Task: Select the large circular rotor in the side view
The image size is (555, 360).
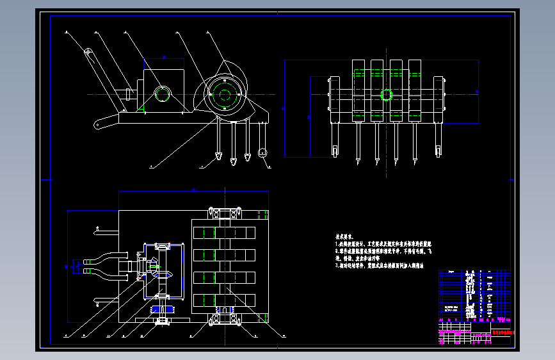Action: click(225, 95)
